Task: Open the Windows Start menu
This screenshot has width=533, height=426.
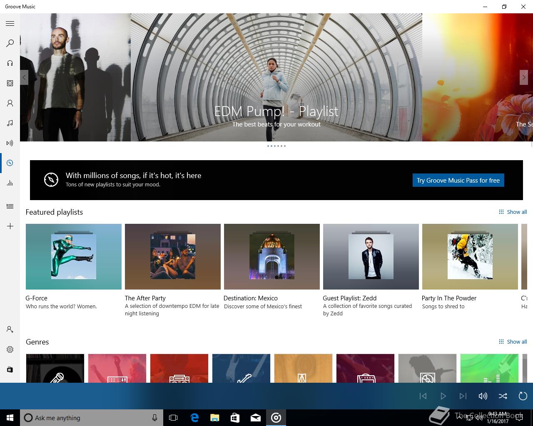Action: pyautogui.click(x=10, y=418)
